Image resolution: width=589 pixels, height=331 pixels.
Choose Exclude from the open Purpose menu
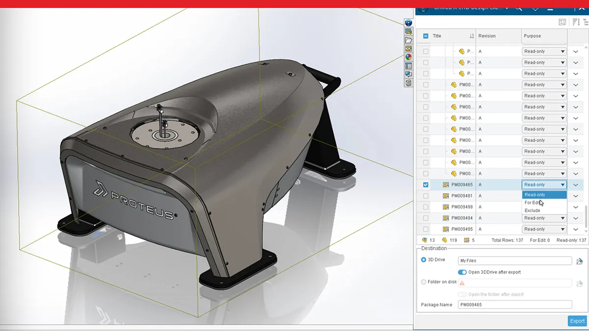click(532, 210)
